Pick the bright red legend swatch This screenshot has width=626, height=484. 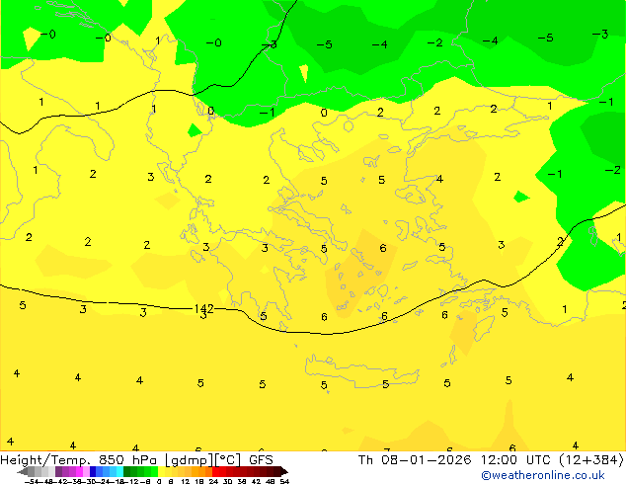[215, 471]
